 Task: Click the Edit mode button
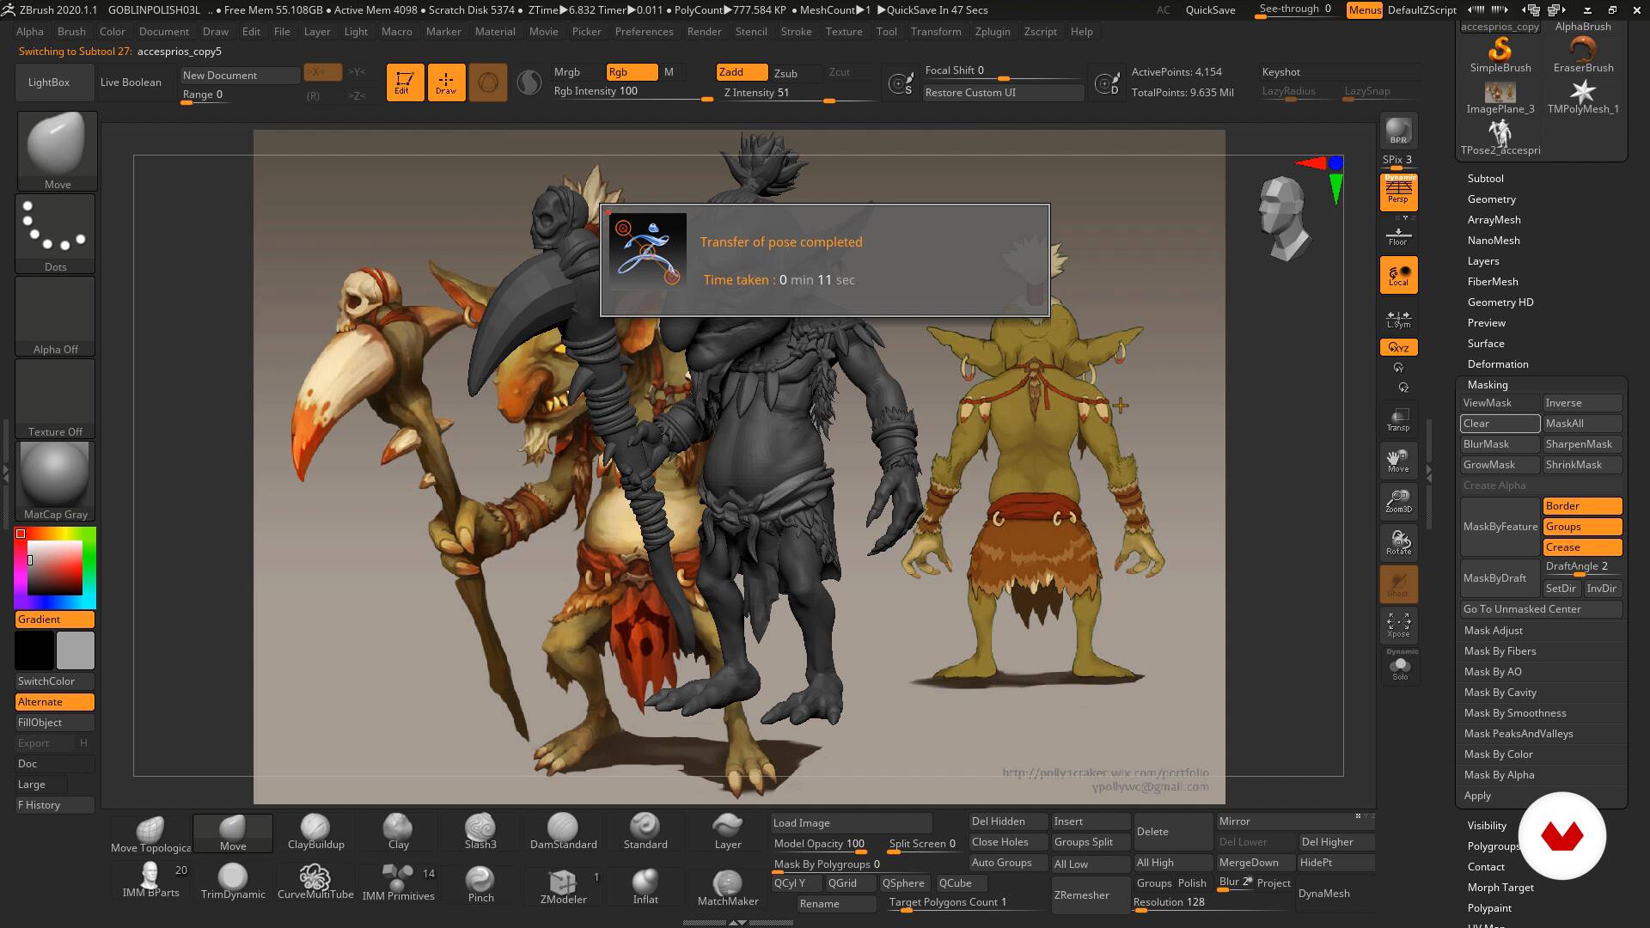pyautogui.click(x=405, y=82)
